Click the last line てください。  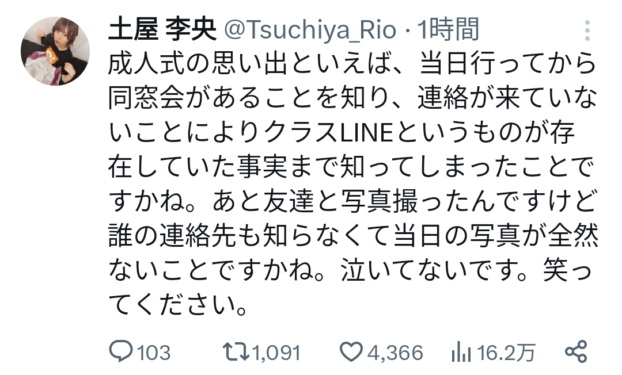coord(180,305)
